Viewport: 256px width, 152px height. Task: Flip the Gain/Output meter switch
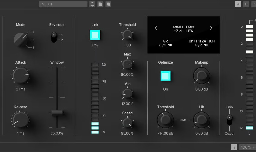[x=229, y=120]
